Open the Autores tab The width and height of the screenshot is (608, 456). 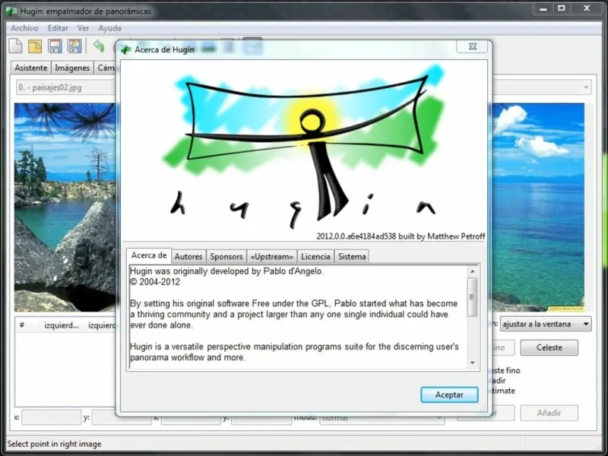[188, 256]
